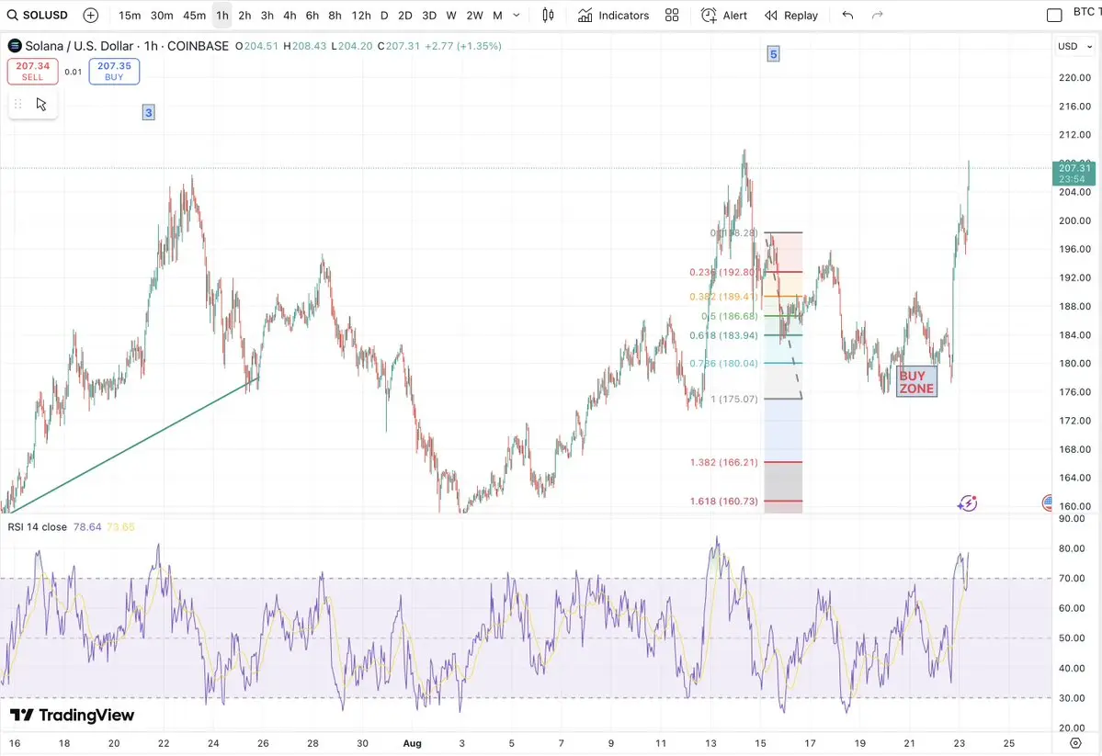Set chart interval to 2W
This screenshot has width=1102, height=756.
(x=474, y=15)
